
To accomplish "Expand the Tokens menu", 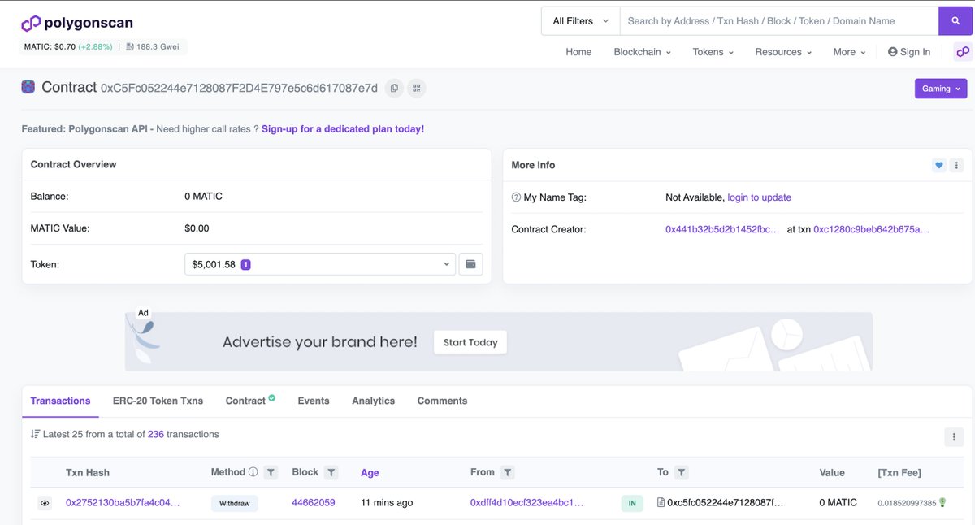I will point(713,52).
